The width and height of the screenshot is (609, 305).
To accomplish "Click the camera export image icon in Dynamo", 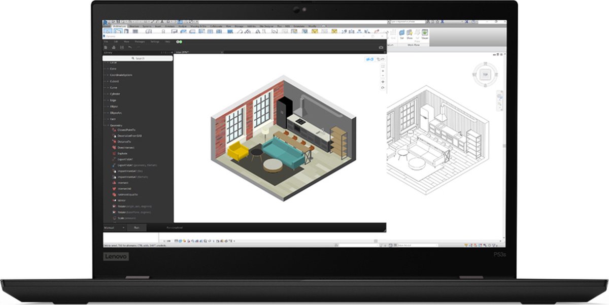I will point(381,47).
